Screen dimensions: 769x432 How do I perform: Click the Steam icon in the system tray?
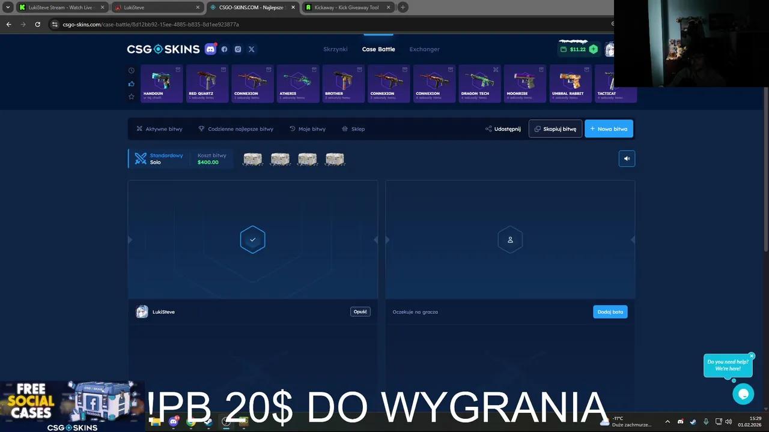pyautogui.click(x=693, y=422)
